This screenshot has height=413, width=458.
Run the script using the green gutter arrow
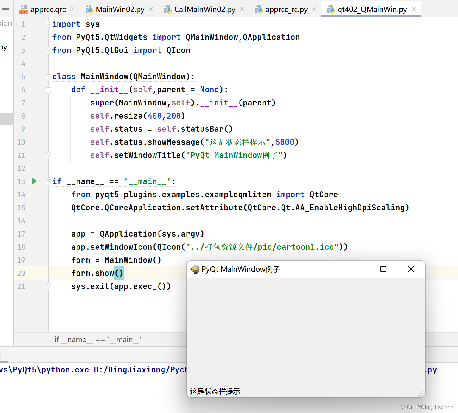(x=34, y=181)
